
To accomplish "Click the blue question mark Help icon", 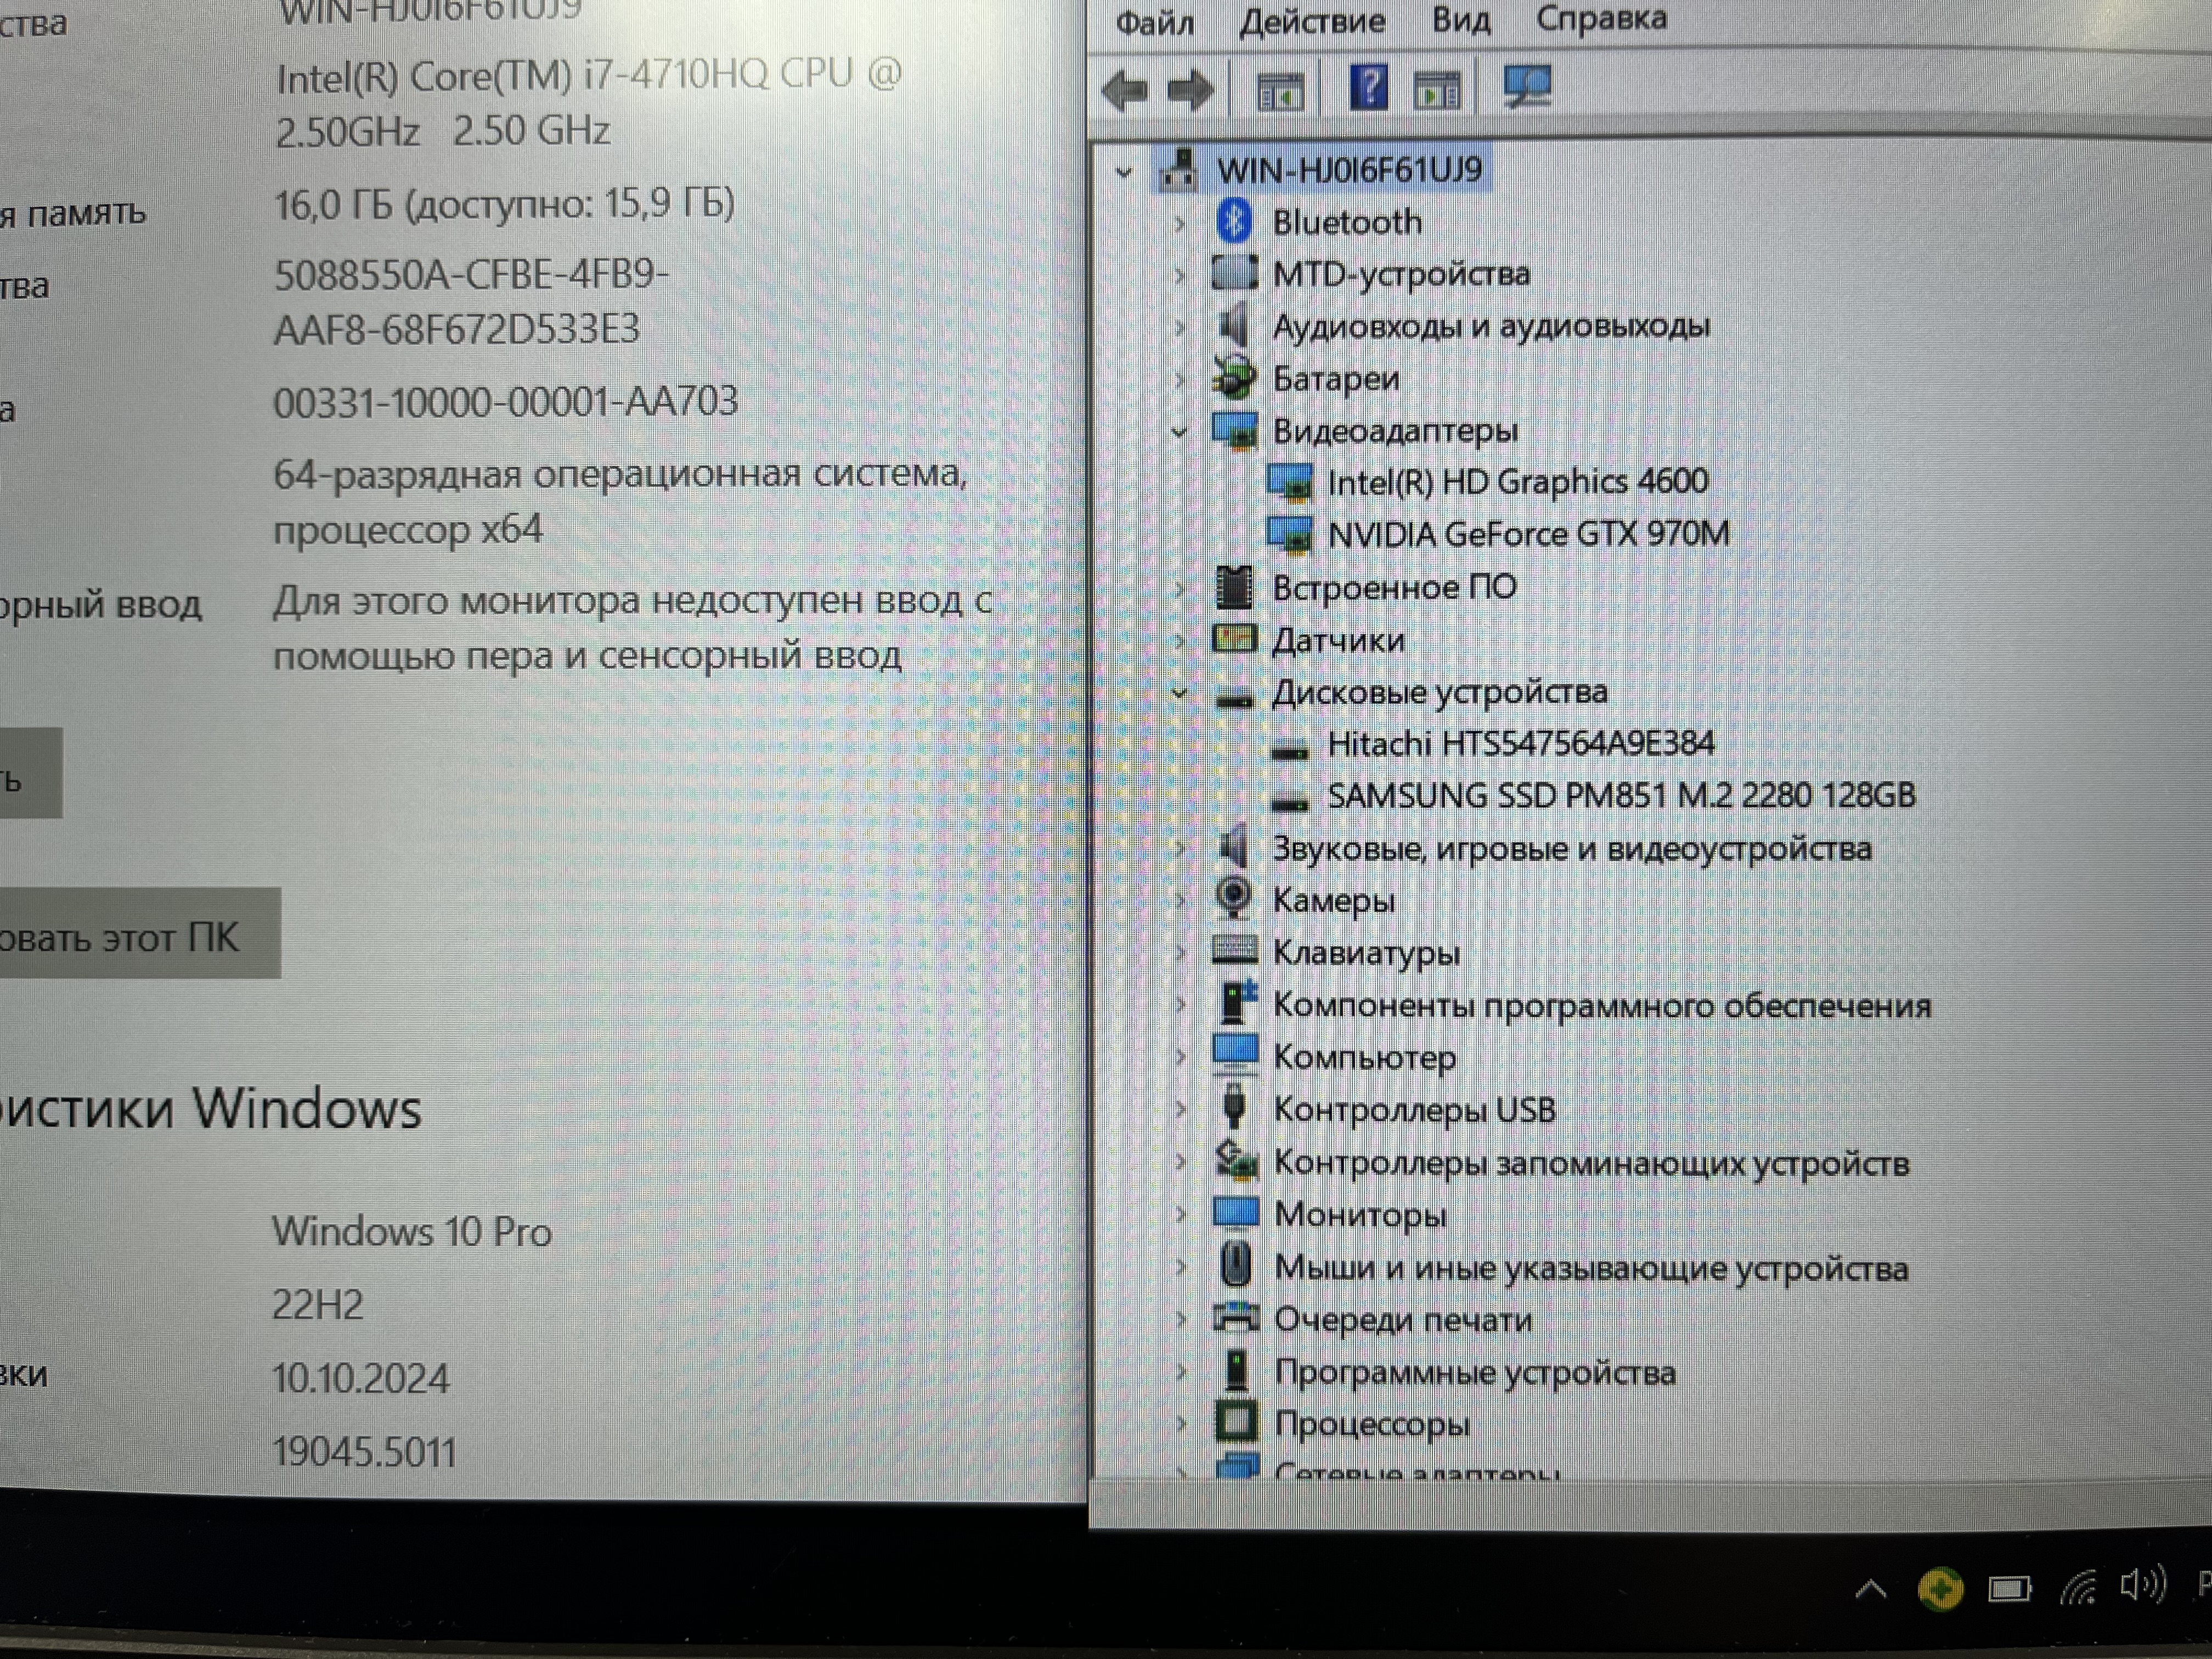I will click(x=1368, y=87).
